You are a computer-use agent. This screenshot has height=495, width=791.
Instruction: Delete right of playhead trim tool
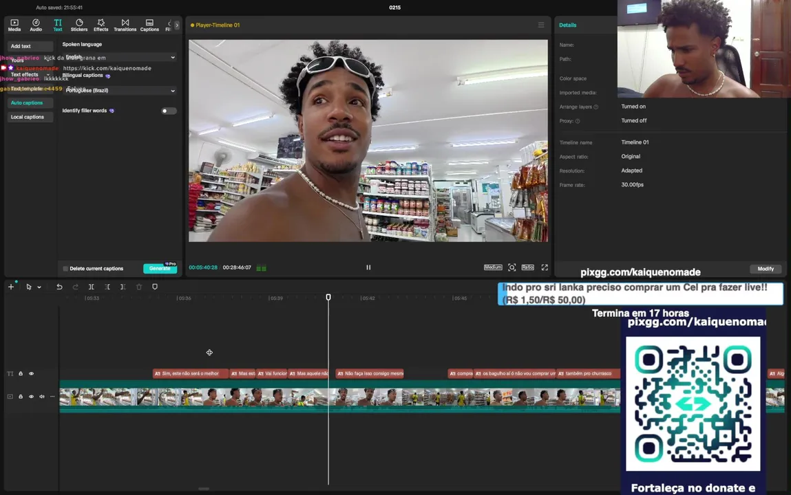tap(123, 287)
